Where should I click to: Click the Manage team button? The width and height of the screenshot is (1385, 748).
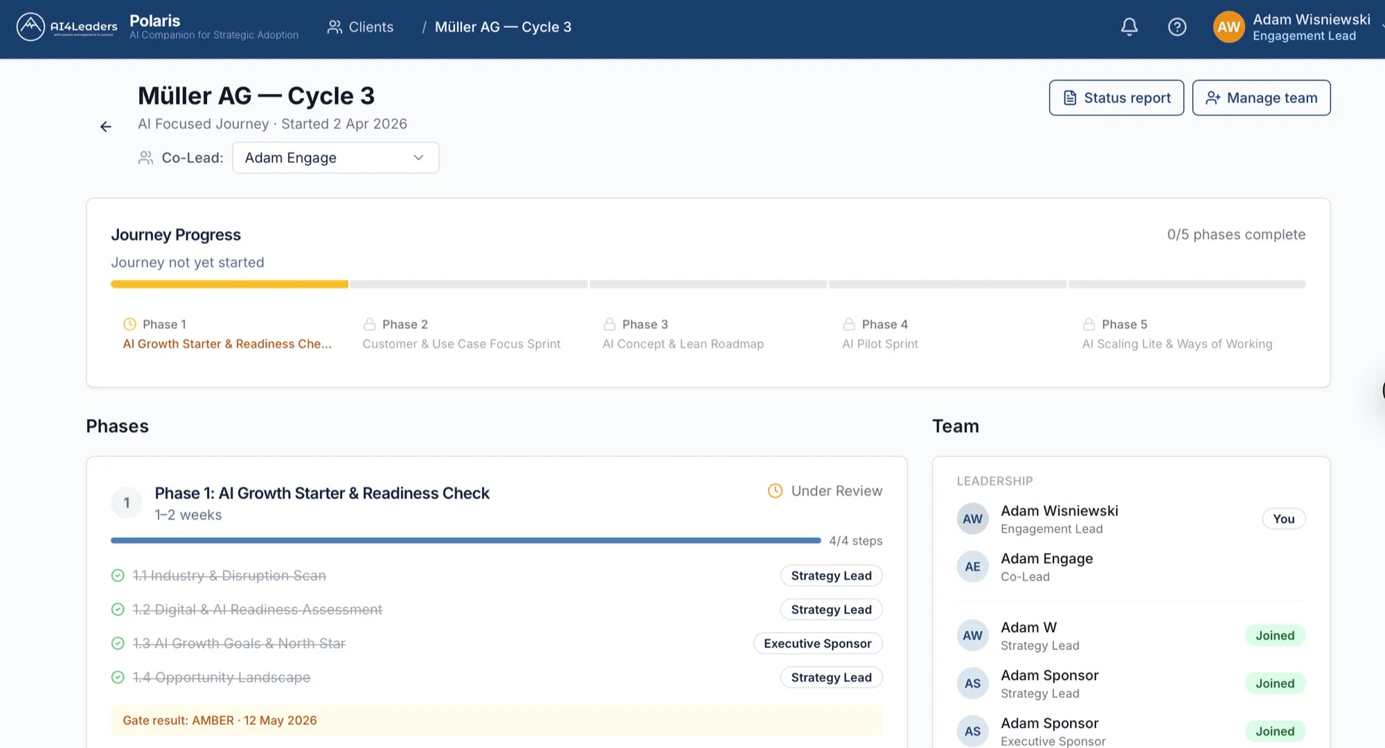pos(1261,98)
